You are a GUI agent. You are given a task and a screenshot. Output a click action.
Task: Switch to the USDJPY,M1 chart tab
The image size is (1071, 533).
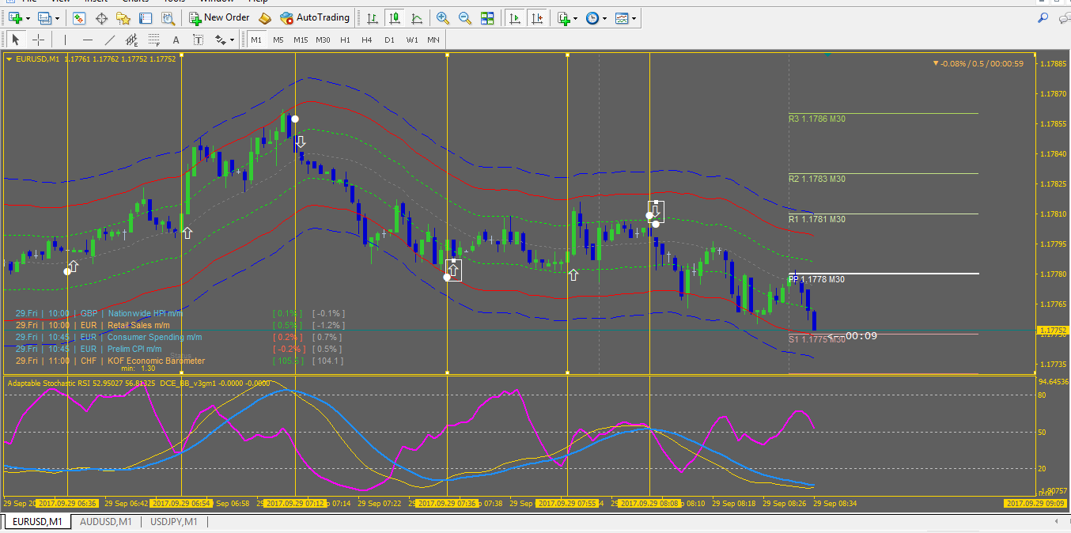click(x=173, y=521)
